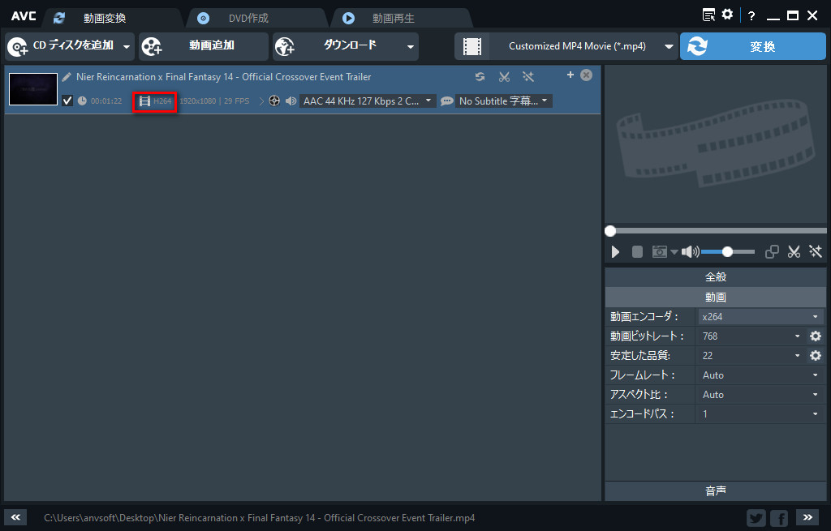This screenshot has height=531, width=831.
Task: Open AAC 44 KHz audio track dropdown
Action: pyautogui.click(x=368, y=101)
